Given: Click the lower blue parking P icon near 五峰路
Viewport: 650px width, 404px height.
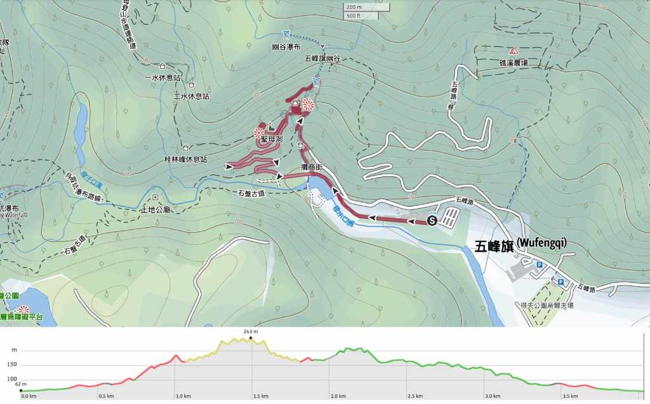Looking at the screenshot, I should coord(560,282).
